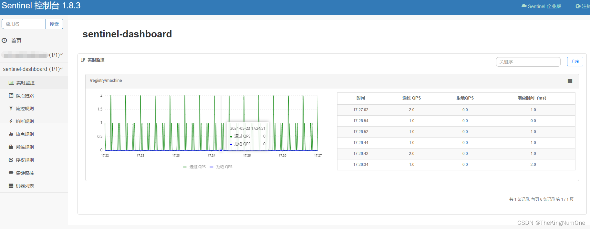Viewport: 590px width, 229px height.
Task: Open the 首页 home page
Action: pyautogui.click(x=16, y=41)
